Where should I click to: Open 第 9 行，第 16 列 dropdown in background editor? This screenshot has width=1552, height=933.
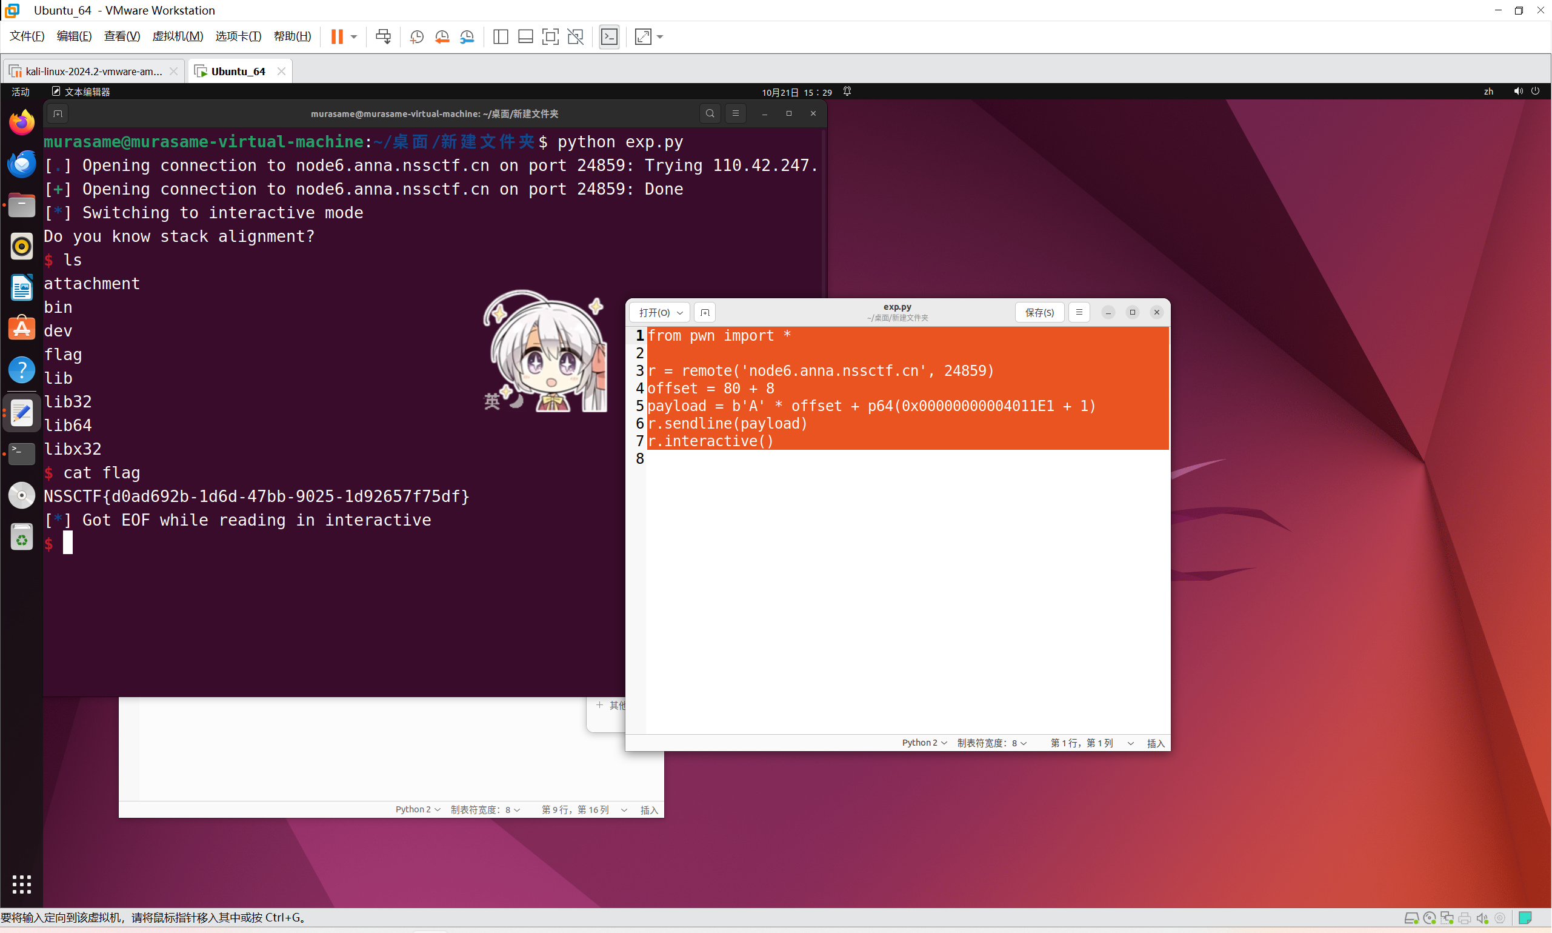[x=584, y=810]
